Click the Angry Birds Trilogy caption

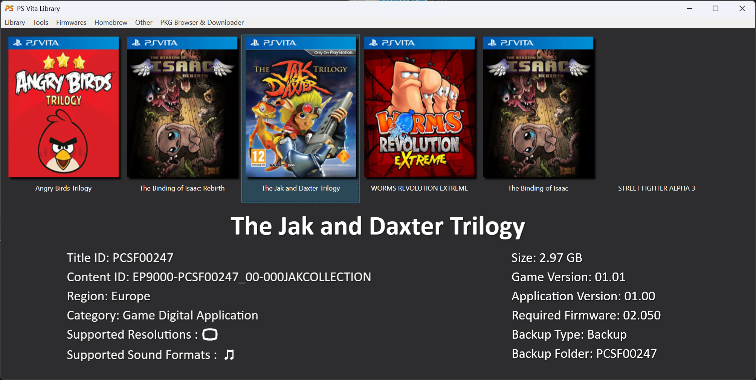coord(64,188)
